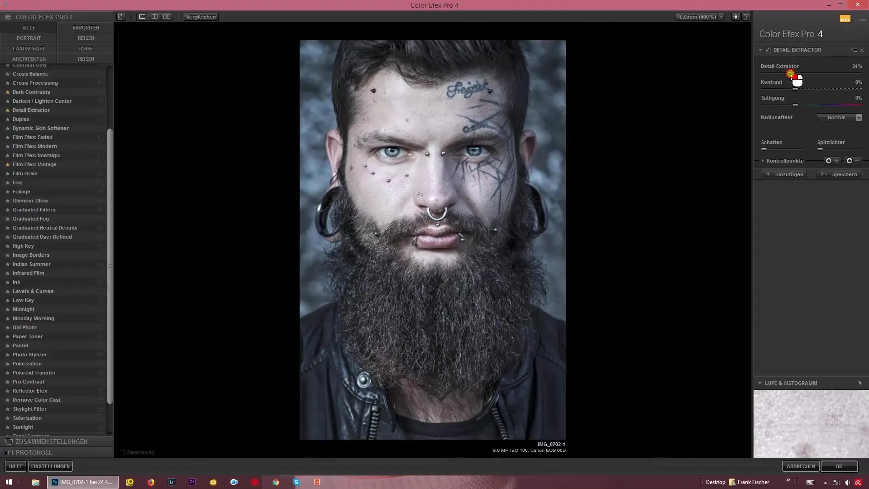Image resolution: width=869 pixels, height=489 pixels.
Task: Expand the Kontrollpunkte section
Action: (763, 161)
